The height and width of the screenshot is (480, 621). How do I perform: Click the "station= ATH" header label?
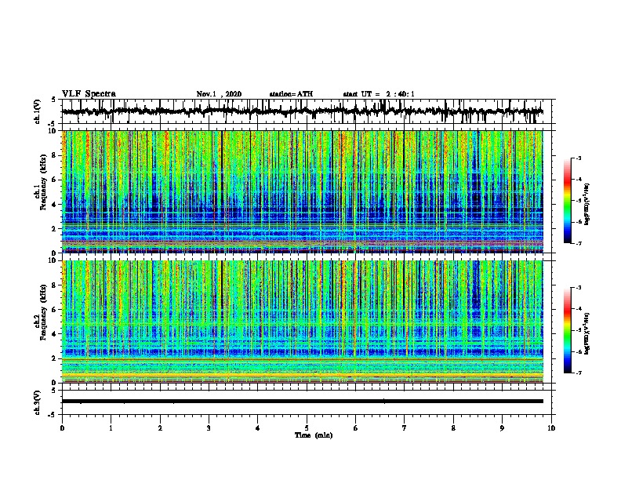click(291, 94)
